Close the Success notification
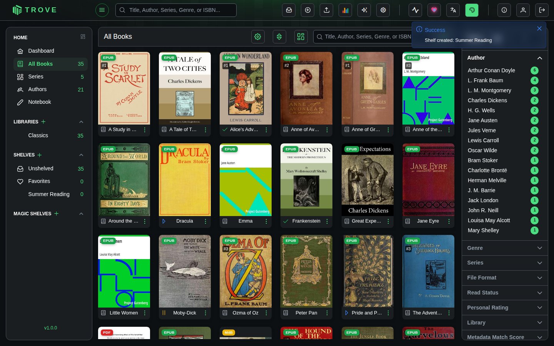The width and height of the screenshot is (554, 346). pos(539,28)
